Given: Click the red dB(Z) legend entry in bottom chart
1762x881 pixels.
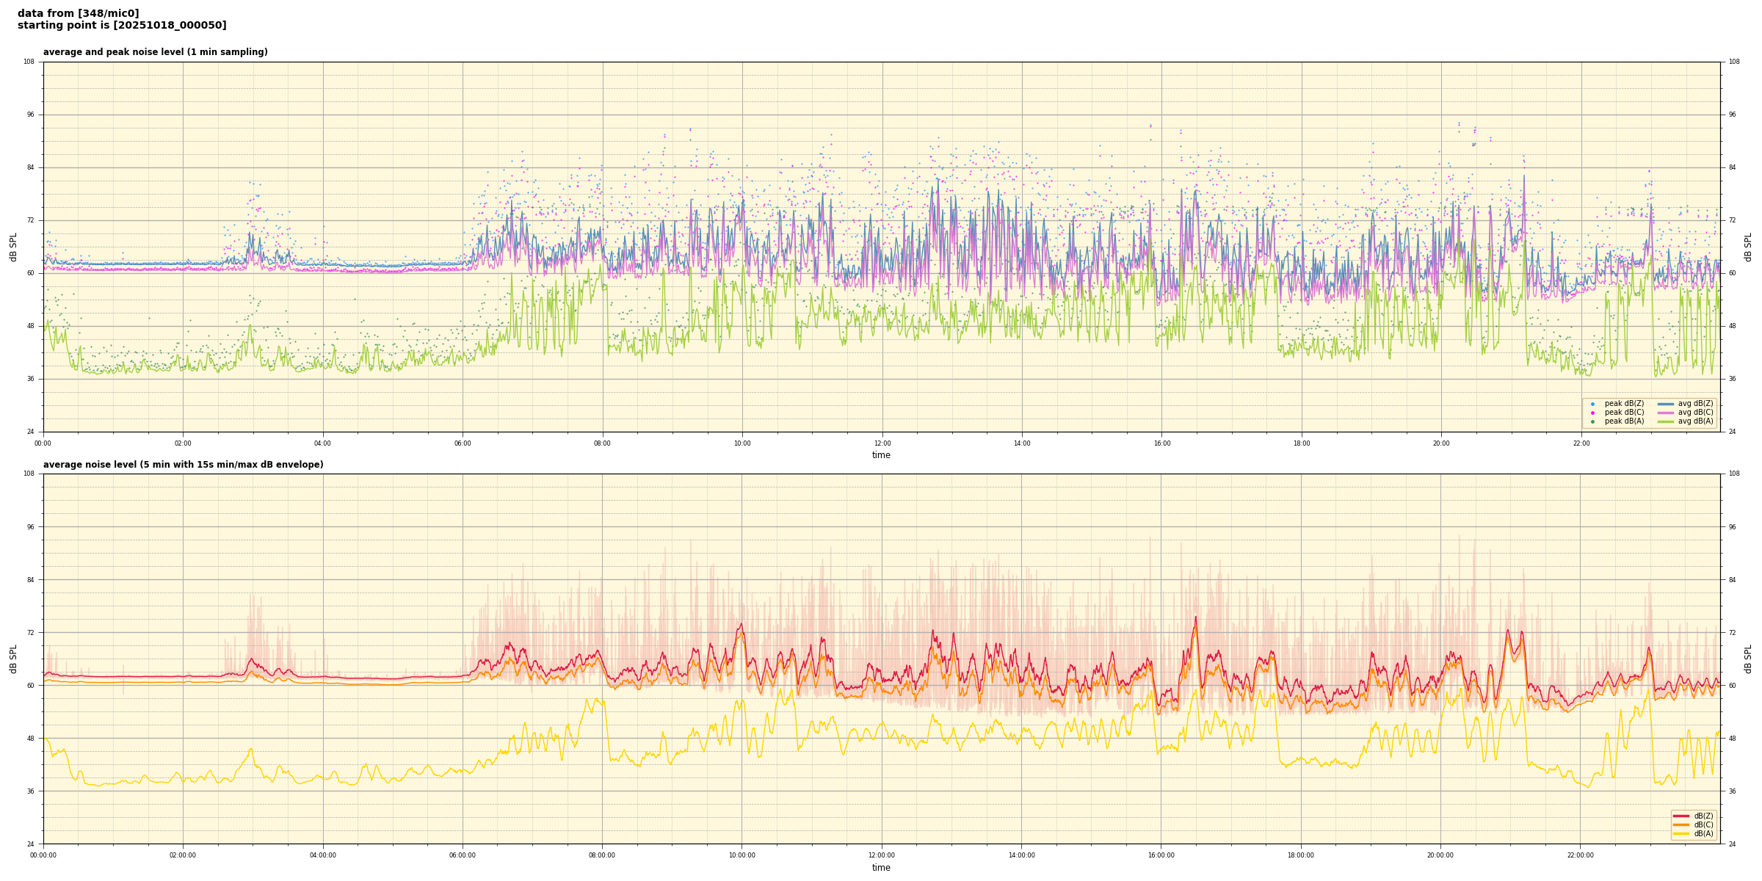Looking at the screenshot, I should tap(1703, 816).
